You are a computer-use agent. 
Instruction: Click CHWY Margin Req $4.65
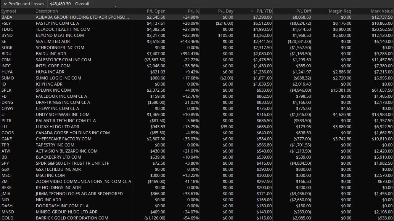(346, 108)
